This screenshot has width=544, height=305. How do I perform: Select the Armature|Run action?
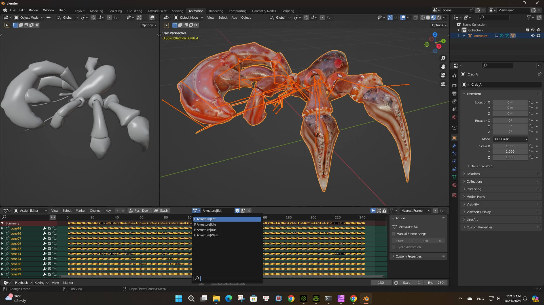(x=227, y=230)
